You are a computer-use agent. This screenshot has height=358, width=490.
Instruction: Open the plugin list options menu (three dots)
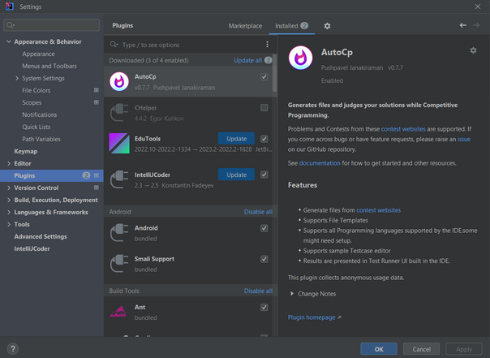267,45
